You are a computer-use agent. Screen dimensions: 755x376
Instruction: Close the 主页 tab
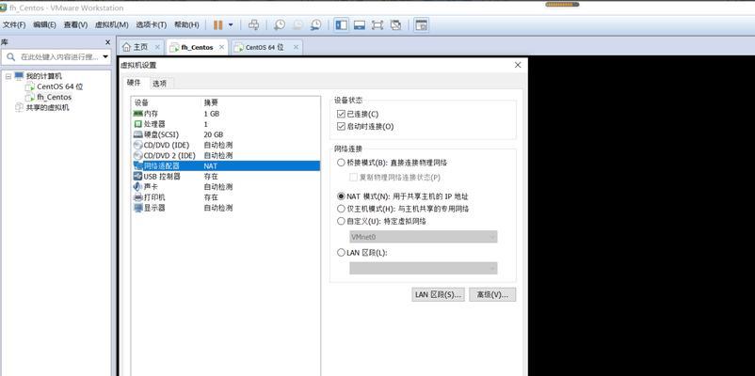pyautogui.click(x=157, y=47)
